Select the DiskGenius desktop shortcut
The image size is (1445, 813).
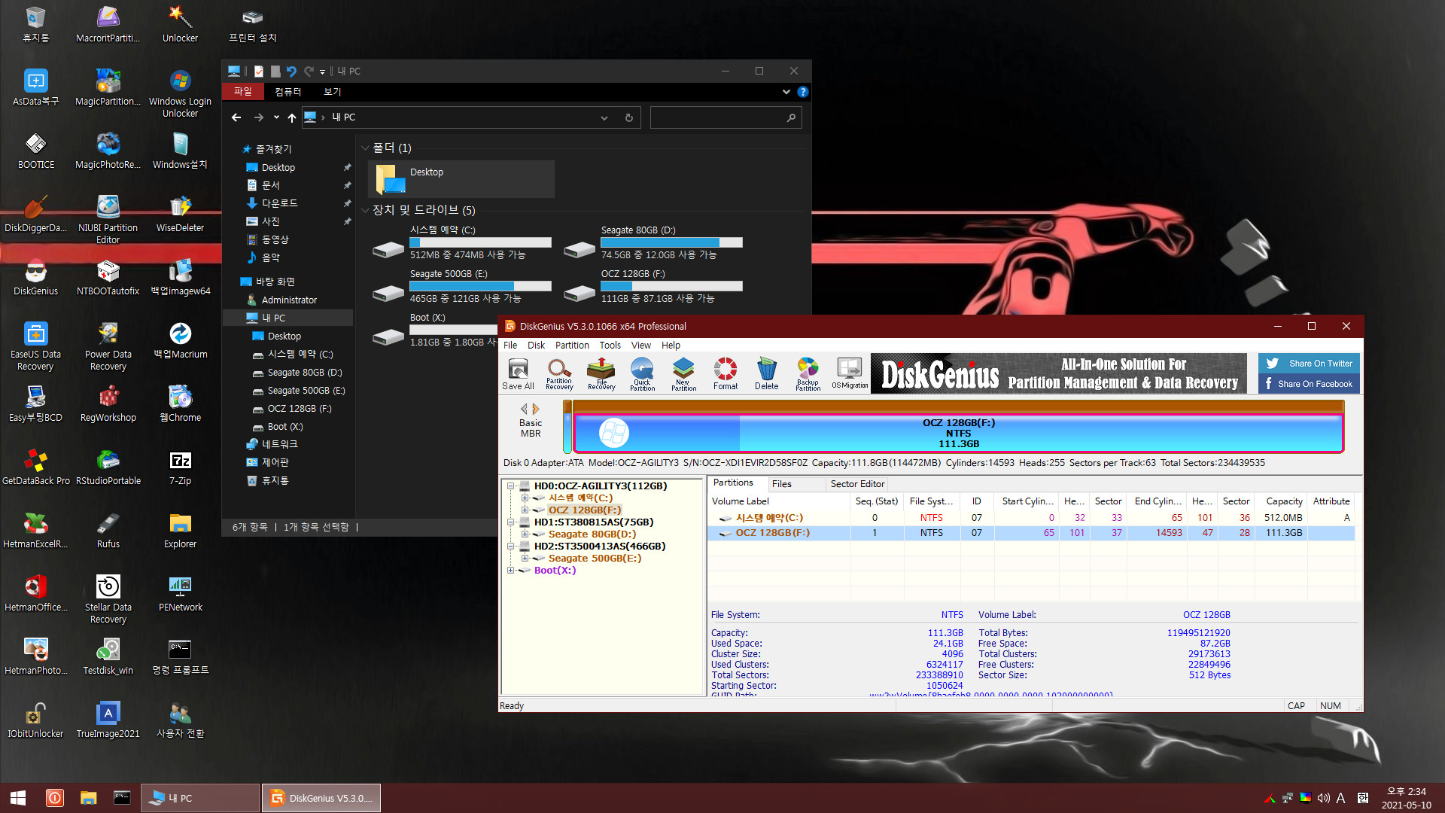coord(36,278)
